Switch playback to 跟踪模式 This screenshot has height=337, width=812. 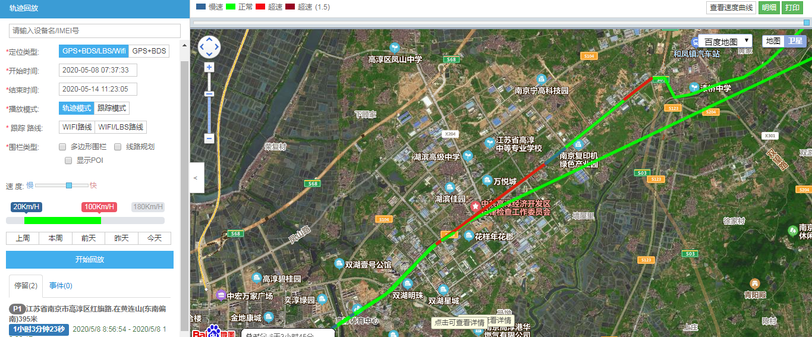(x=112, y=108)
